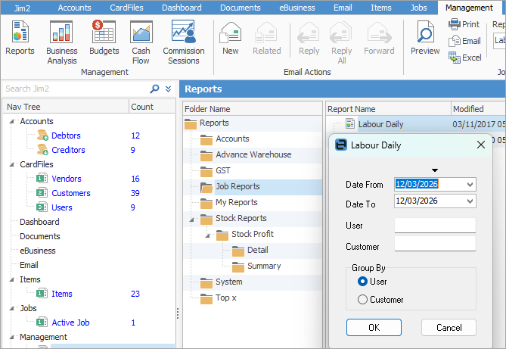Collapse the Jobs tree node
The image size is (506, 349).
pos(11,308)
